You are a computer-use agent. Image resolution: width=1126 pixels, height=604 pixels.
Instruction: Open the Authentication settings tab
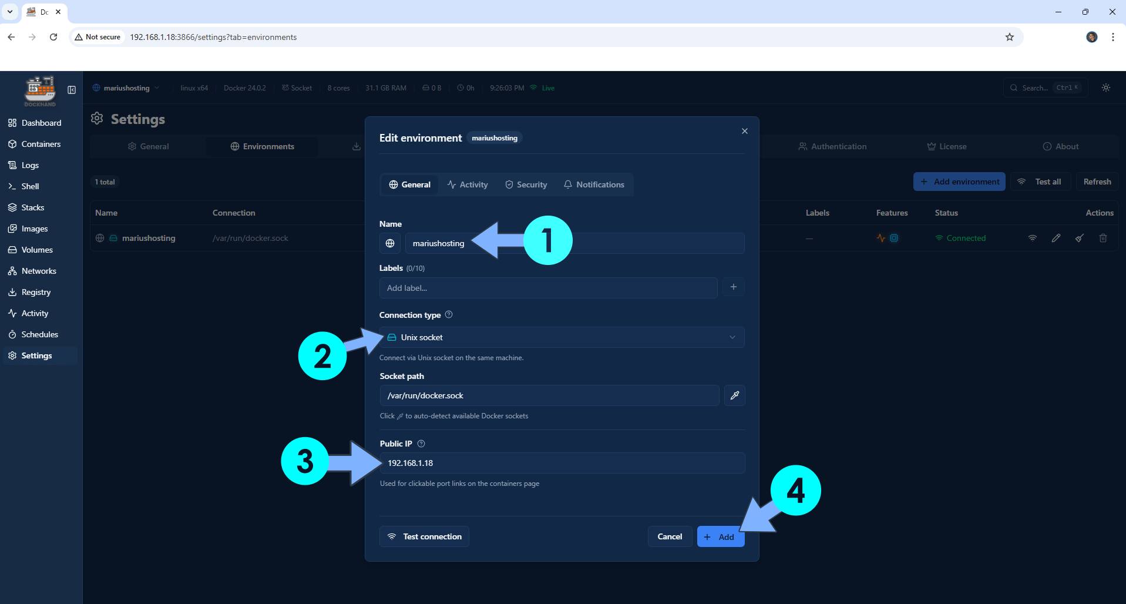pyautogui.click(x=832, y=146)
